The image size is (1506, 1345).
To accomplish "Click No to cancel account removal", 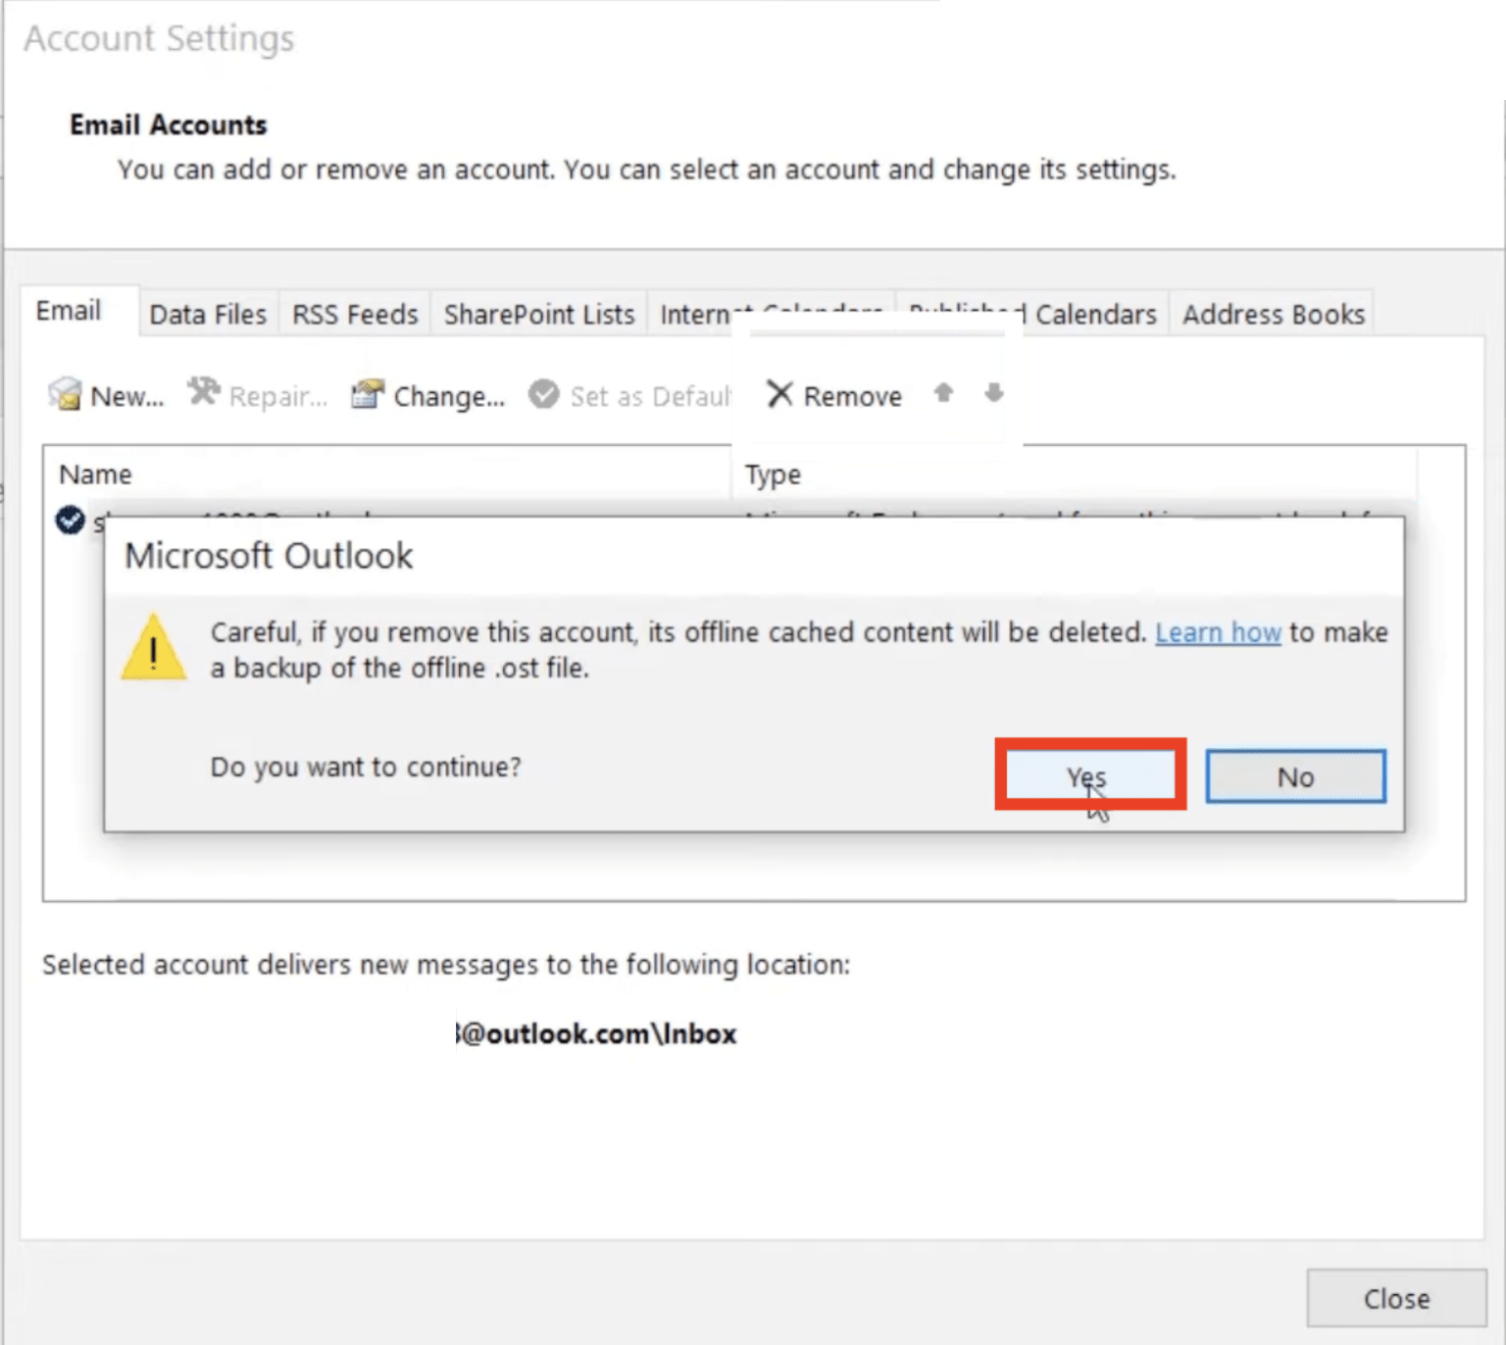I will pos(1295,776).
